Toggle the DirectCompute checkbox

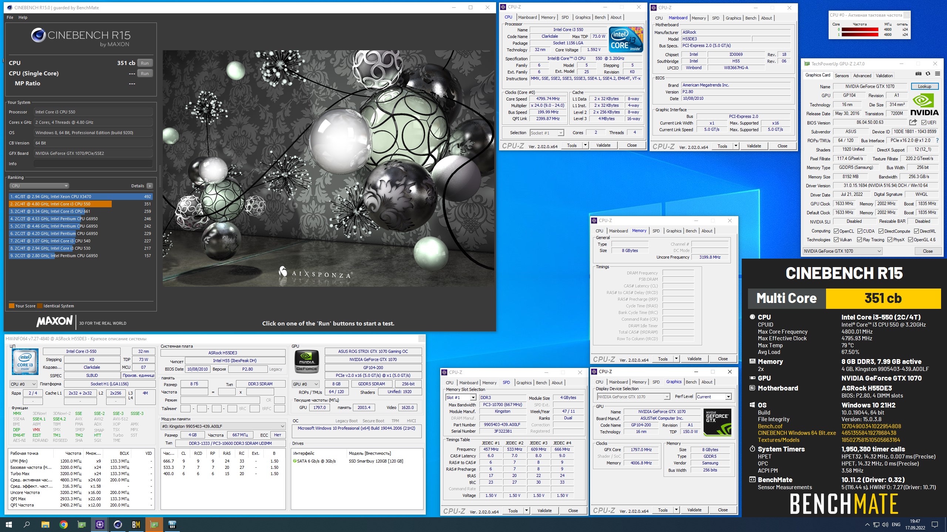click(x=881, y=231)
